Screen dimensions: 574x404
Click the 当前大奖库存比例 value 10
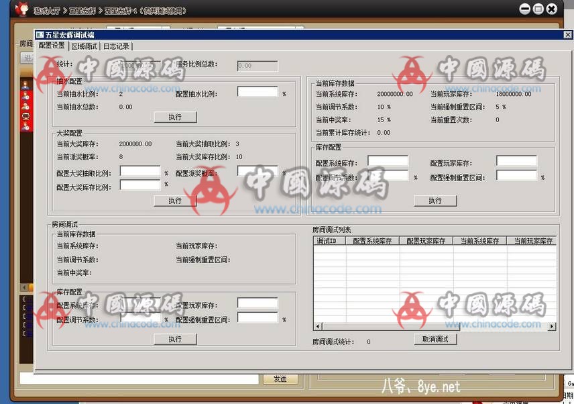pyautogui.click(x=239, y=157)
